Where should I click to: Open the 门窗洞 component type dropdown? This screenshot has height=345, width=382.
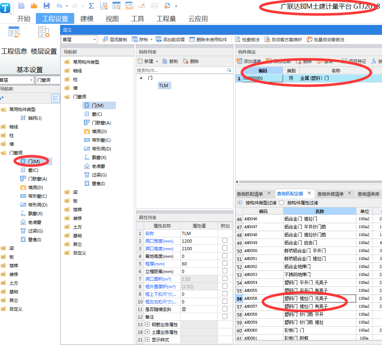click(x=48, y=80)
